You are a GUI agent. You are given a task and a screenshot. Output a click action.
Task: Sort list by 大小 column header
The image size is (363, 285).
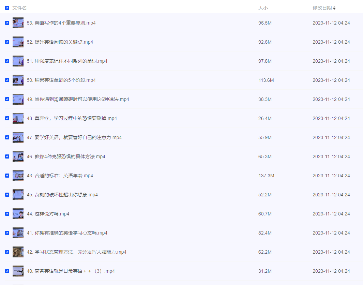[x=263, y=8]
